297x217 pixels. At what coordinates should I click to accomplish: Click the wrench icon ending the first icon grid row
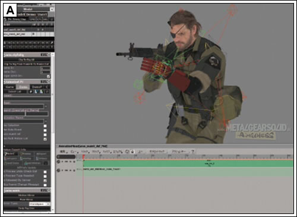(52, 43)
